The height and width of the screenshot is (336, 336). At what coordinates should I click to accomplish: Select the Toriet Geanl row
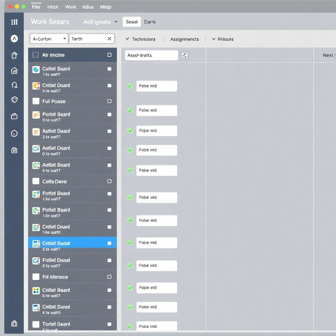pyautogui.click(x=73, y=324)
